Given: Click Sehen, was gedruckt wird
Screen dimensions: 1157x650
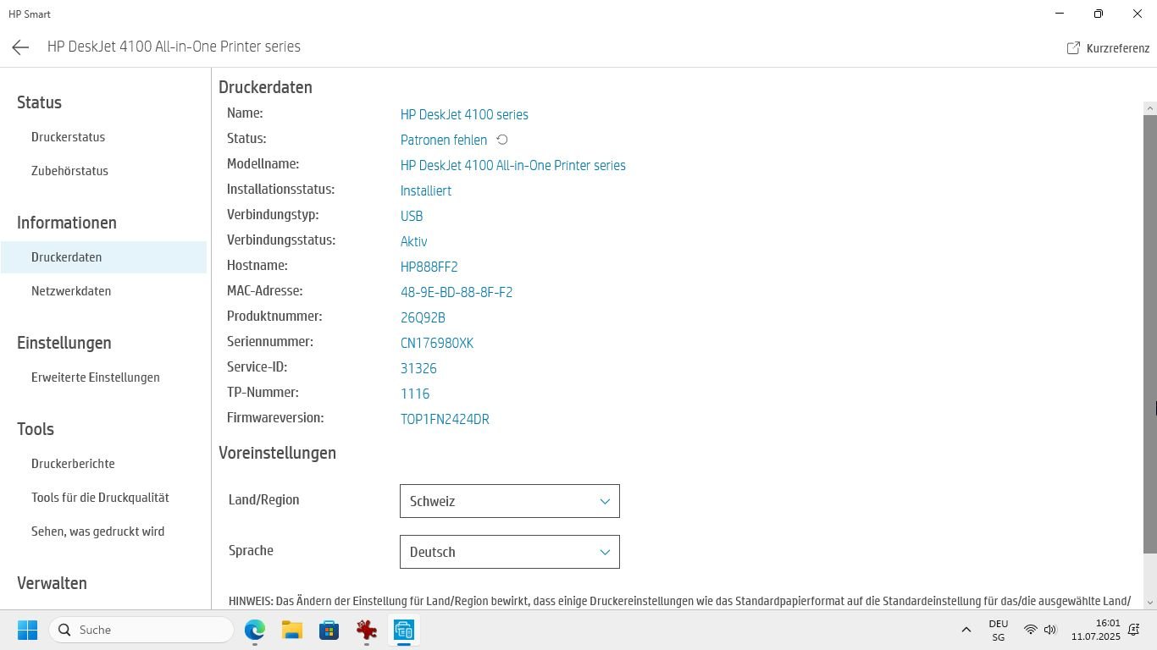Looking at the screenshot, I should click(97, 532).
